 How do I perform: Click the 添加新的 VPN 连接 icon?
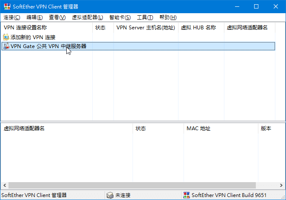[x=6, y=37]
